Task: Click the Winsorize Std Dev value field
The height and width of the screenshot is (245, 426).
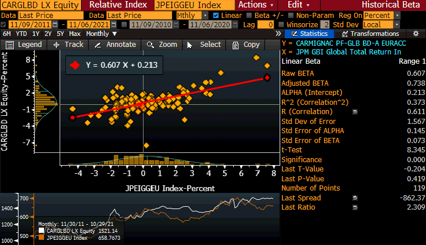Action: pyautogui.click(x=325, y=25)
